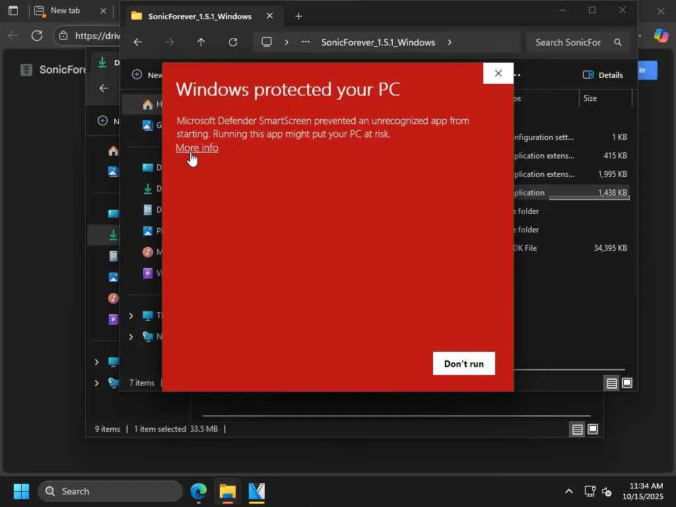Image resolution: width=676 pixels, height=507 pixels.
Task: Click the Edge address bar URL
Action: 98,36
